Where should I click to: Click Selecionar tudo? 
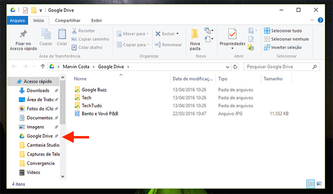pos(283,31)
